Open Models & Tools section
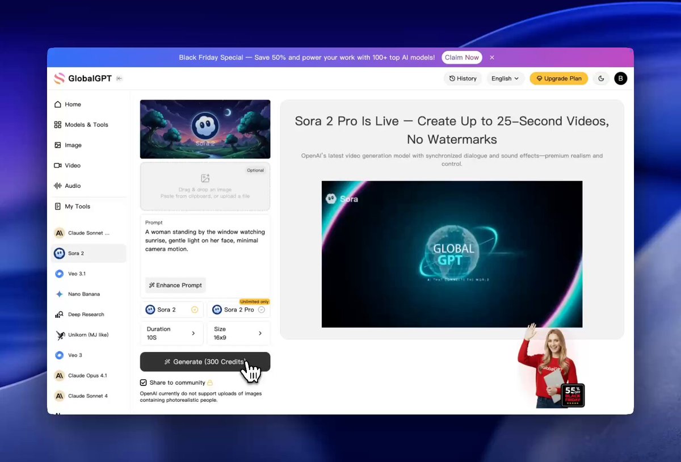 pos(81,125)
